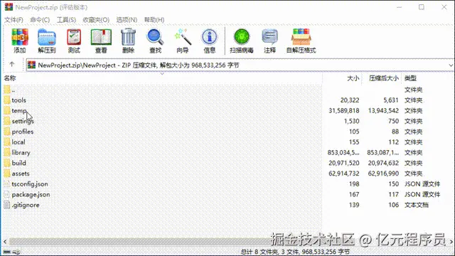This screenshot has width=455, height=256.
Task: Click the 添加 (Add) toolbar icon
Action: click(x=20, y=37)
